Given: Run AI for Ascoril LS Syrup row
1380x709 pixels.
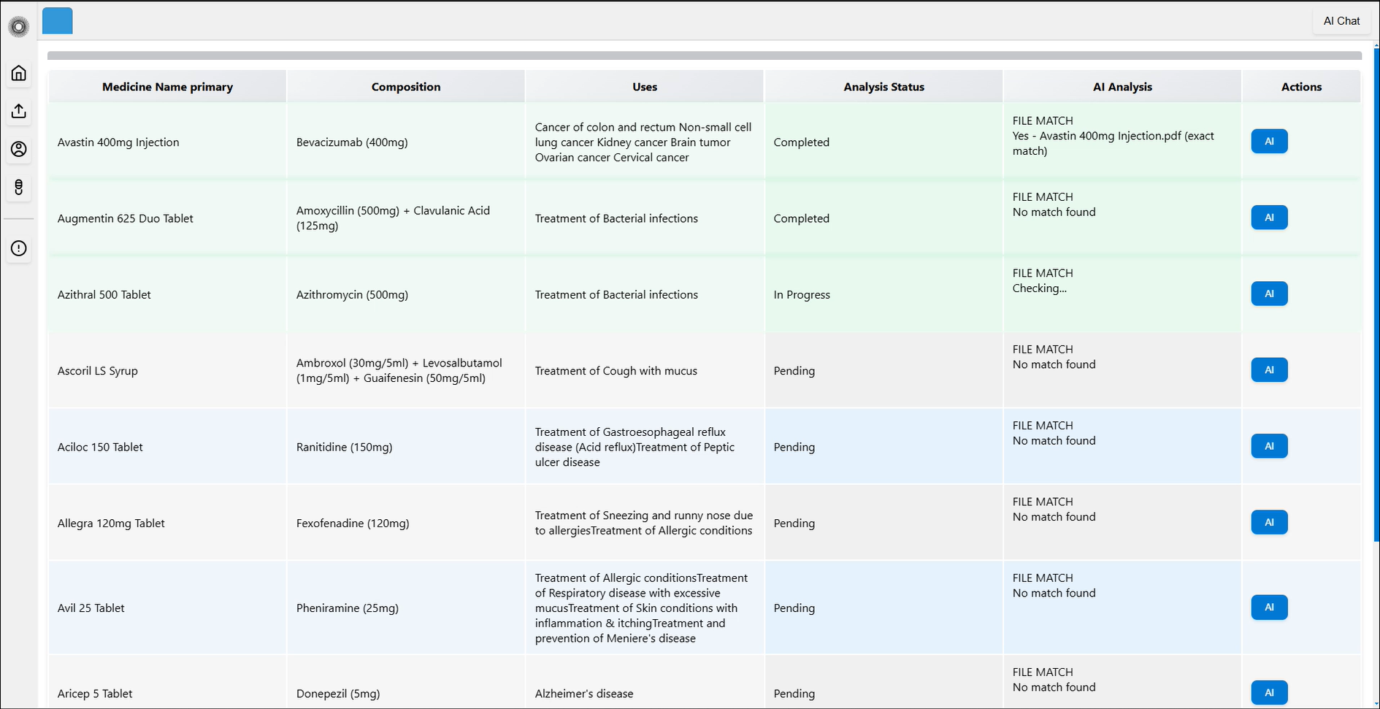Looking at the screenshot, I should tap(1269, 370).
